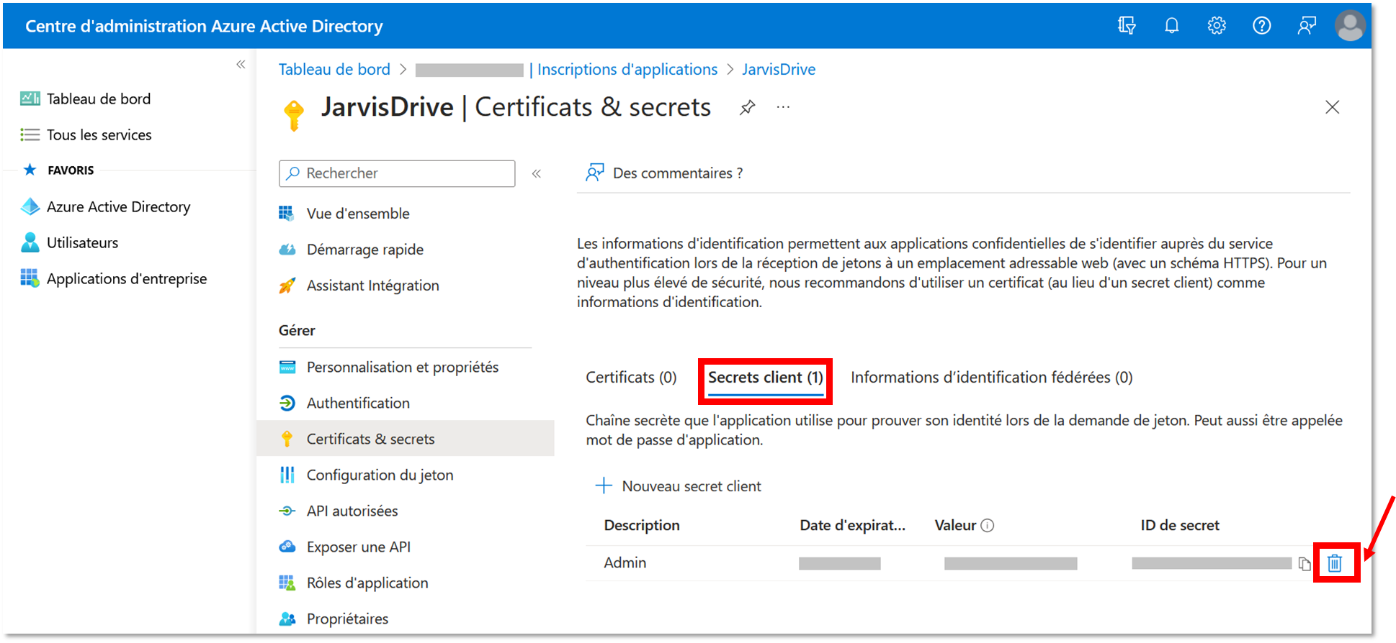Collapse the JarvisDrive resource menu
1396x643 pixels.
click(x=537, y=173)
